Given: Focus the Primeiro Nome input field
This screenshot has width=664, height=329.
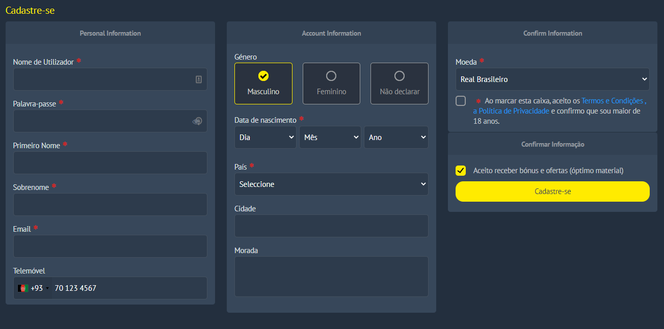Looking at the screenshot, I should point(110,163).
